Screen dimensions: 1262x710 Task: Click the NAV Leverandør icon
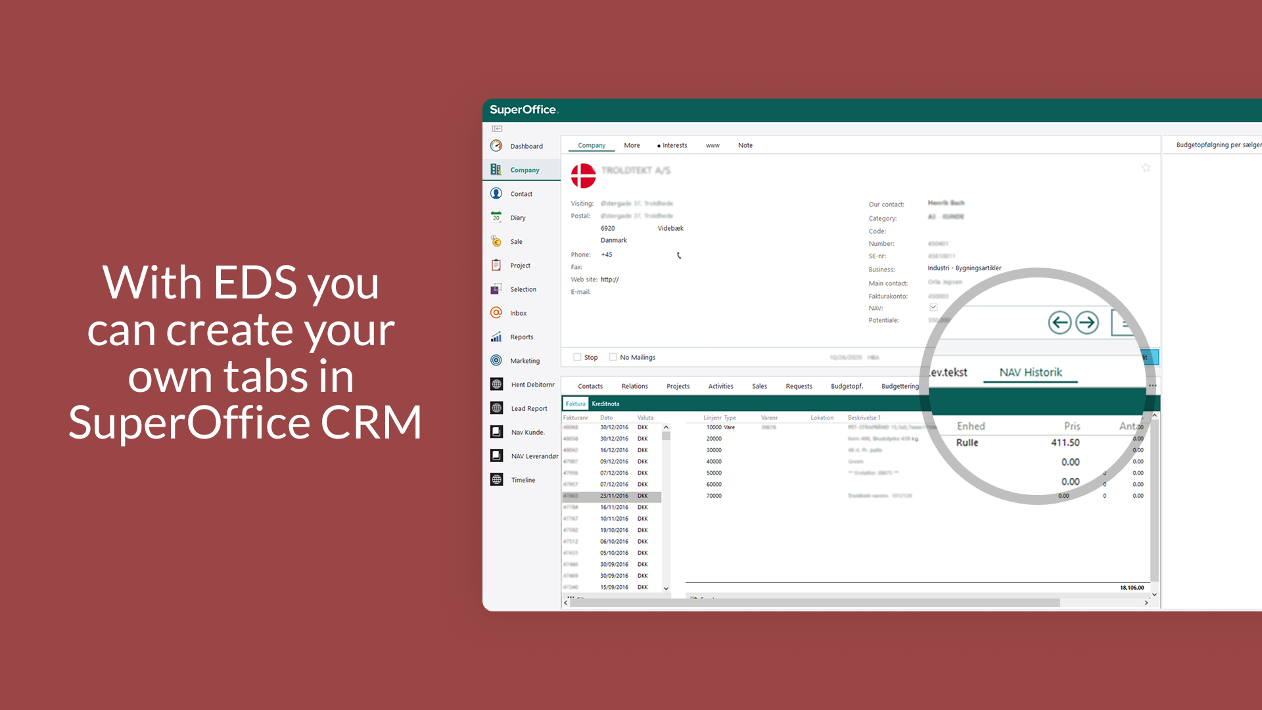tap(497, 456)
